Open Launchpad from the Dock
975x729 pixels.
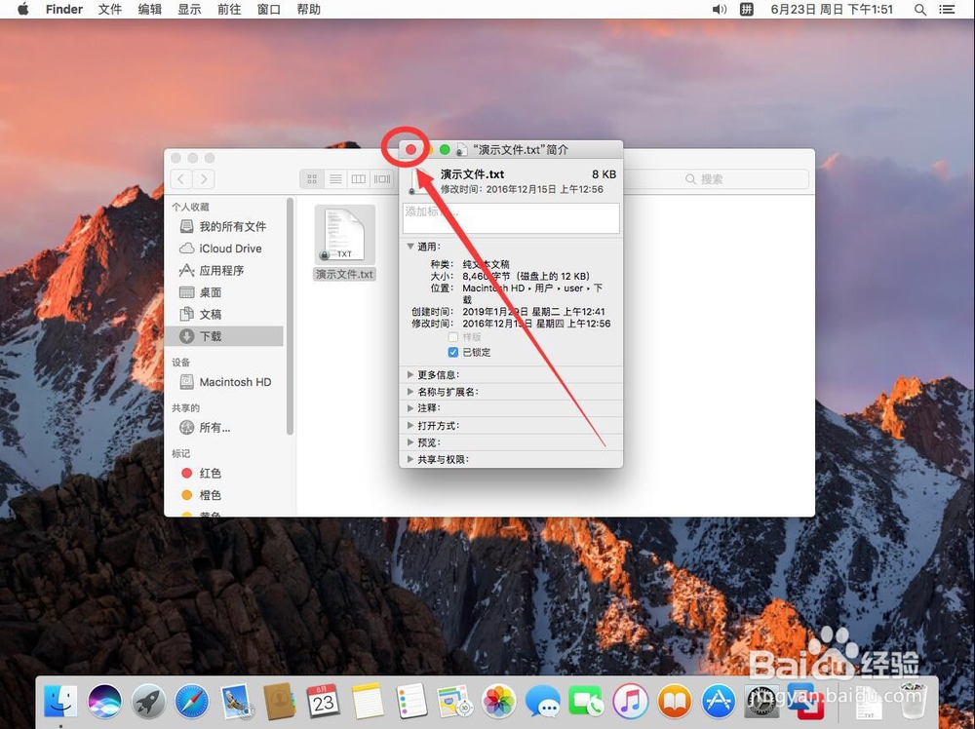click(x=148, y=701)
